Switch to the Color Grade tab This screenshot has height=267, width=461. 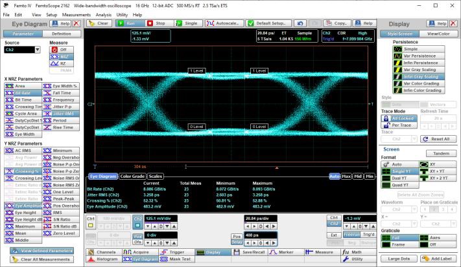(x=132, y=176)
